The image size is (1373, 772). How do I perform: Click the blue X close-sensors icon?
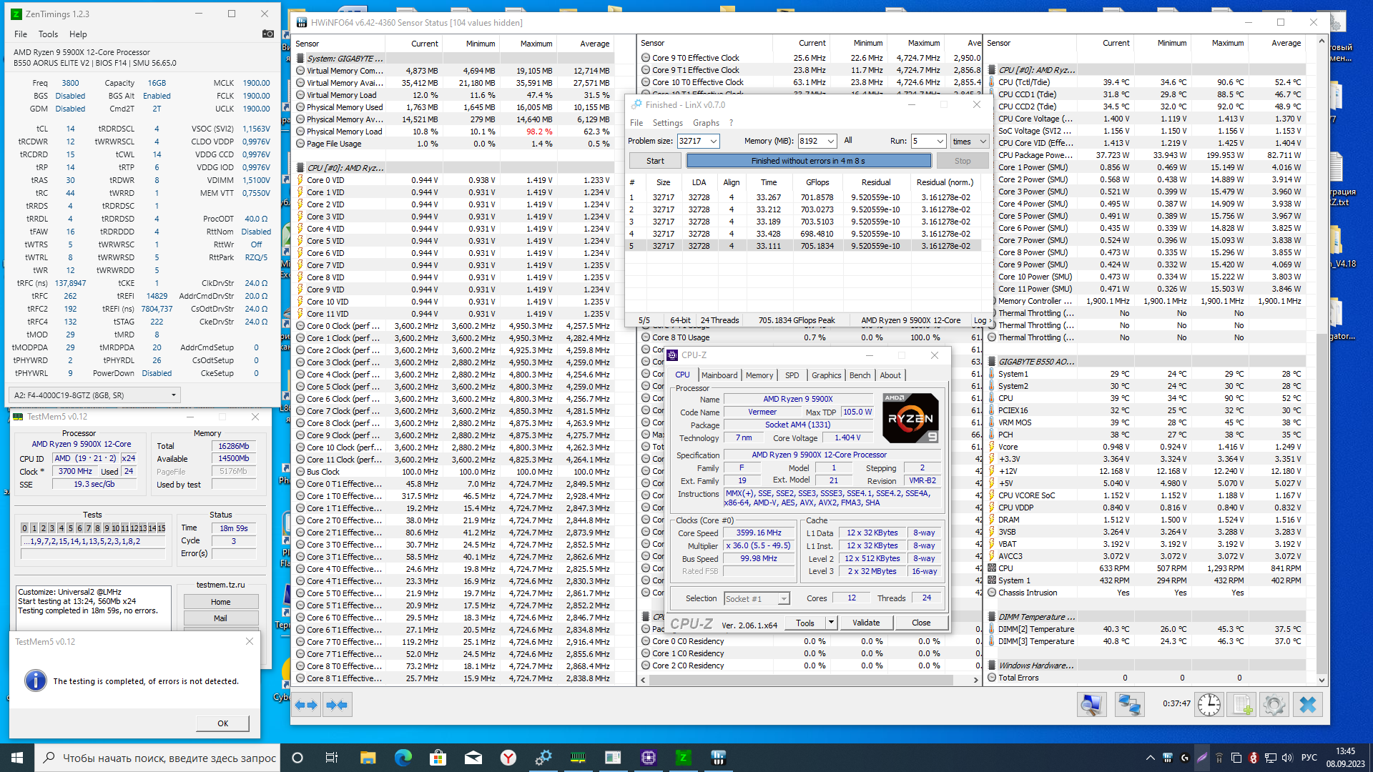(x=1308, y=705)
